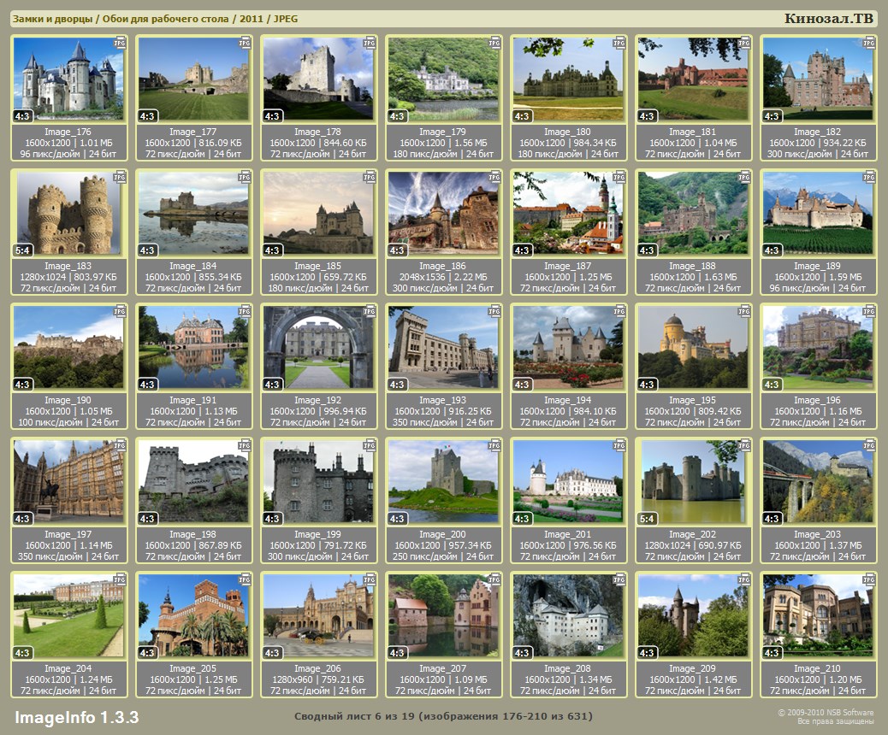Open the Image_187 red-roofed town thumbnail
This screenshot has width=888, height=735.
568,213
